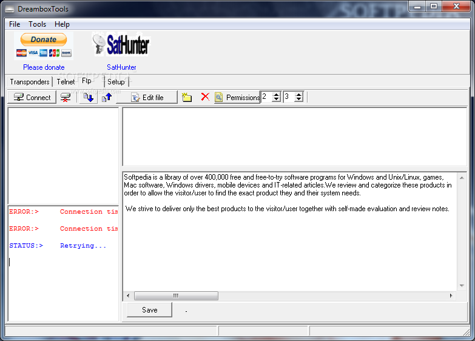
Task: Follow the SatHunter link
Action: pos(121,67)
